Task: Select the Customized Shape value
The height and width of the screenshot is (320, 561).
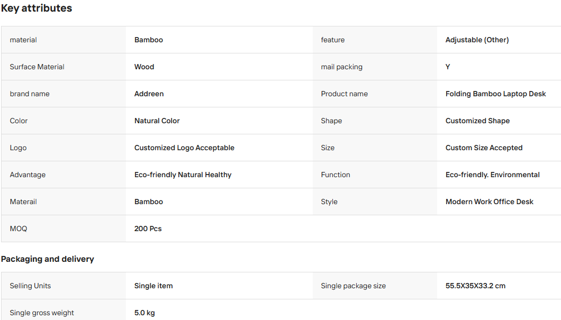Action: tap(477, 121)
